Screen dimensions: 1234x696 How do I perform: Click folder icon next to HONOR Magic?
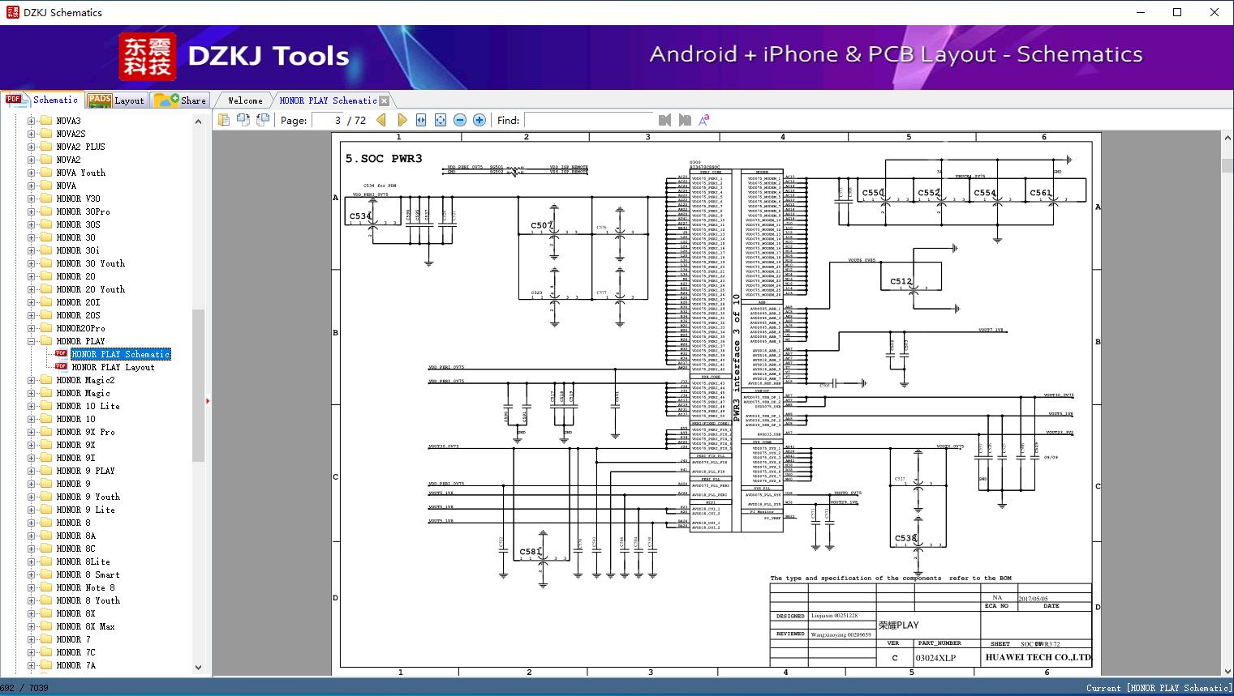[45, 393]
